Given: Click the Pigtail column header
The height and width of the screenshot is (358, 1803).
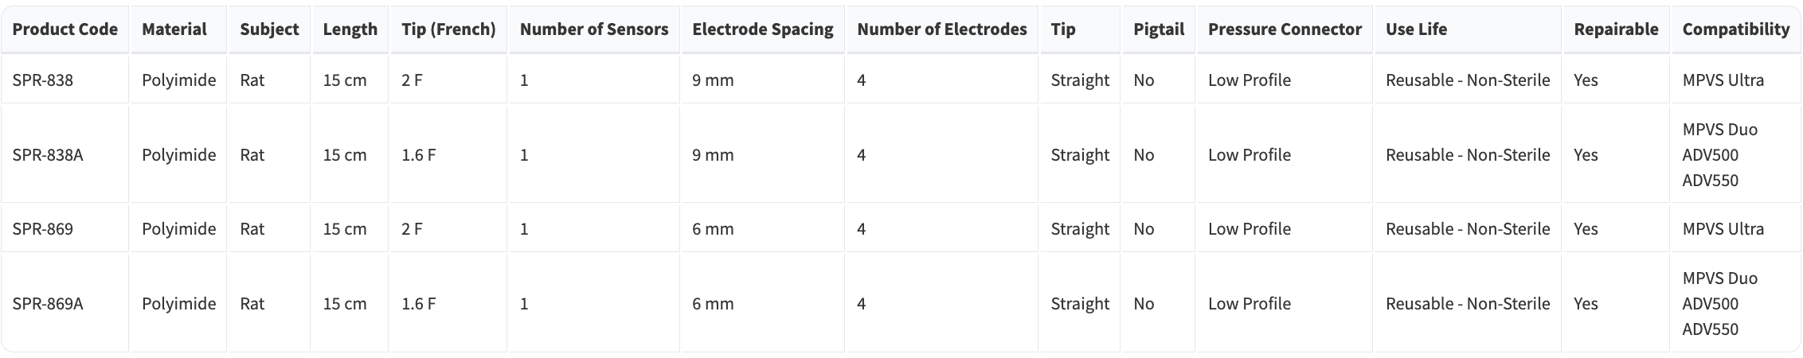Looking at the screenshot, I should (1158, 29).
